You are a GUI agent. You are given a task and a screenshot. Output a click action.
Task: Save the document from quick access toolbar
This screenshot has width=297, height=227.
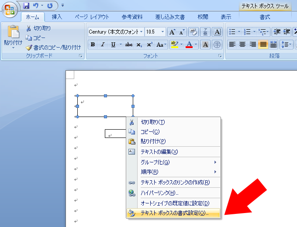(26, 6)
